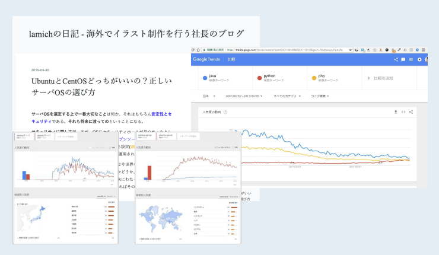The image size is (439, 255).
Task: Open the すべてのカテゴリ dropdown
Action: (287, 96)
